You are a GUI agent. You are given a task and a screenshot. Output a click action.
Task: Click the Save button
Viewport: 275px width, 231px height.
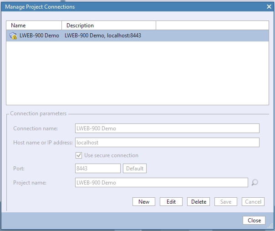pyautogui.click(x=226, y=202)
